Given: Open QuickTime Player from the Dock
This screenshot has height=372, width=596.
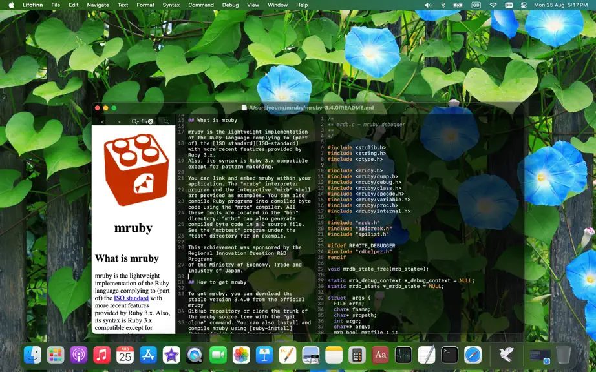Looking at the screenshot, I should (x=195, y=355).
